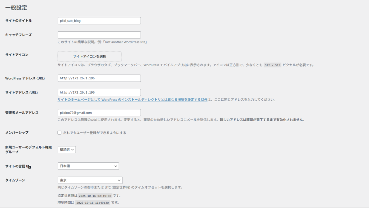The width and height of the screenshot is (369, 208).
Task: Click the だれでもユーザー登録ができるようにする label text
Action: (x=94, y=133)
